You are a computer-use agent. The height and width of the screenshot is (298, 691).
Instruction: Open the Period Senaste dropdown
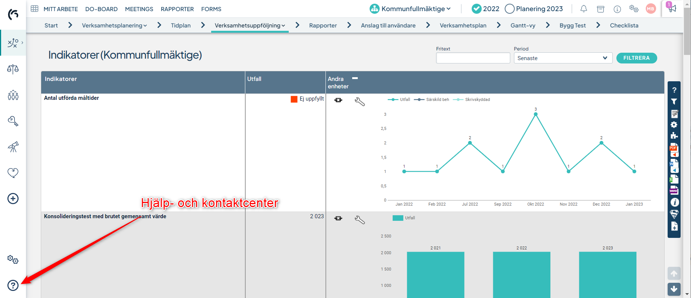[563, 58]
